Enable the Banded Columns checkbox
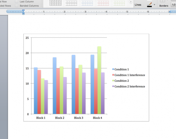The image size is (176, 139). (17, 6)
